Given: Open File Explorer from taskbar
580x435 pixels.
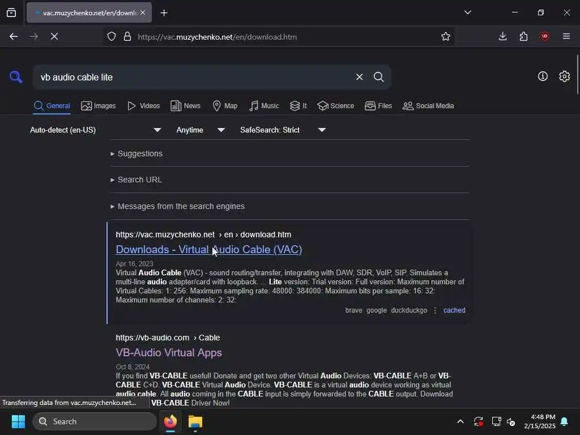Looking at the screenshot, I should point(195,421).
